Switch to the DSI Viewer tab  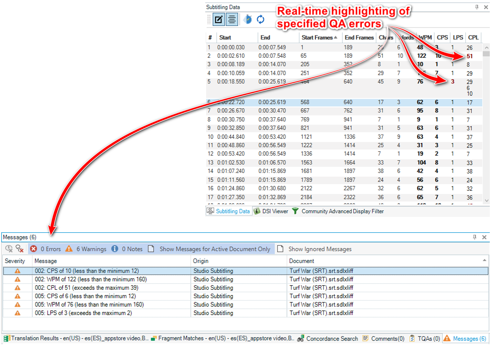271,211
